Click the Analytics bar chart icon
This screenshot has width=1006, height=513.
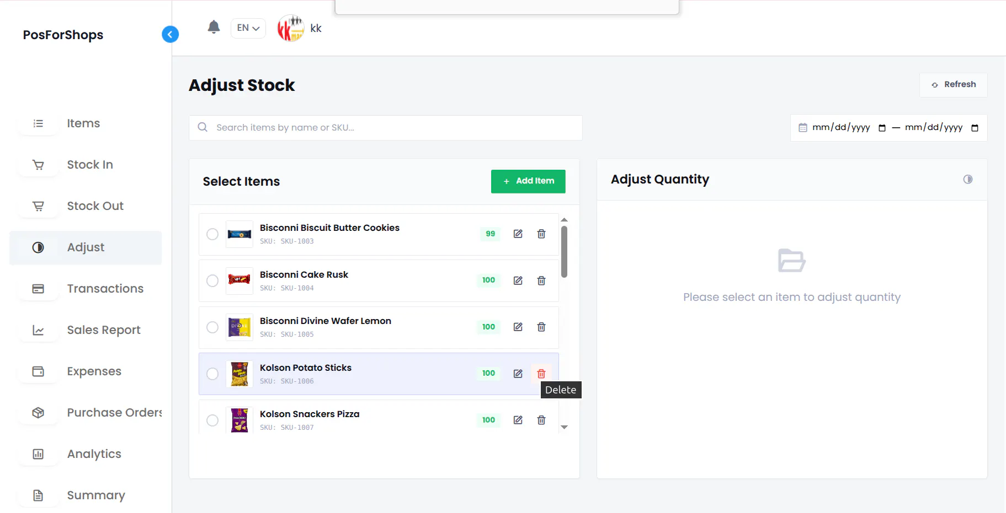pyautogui.click(x=38, y=454)
